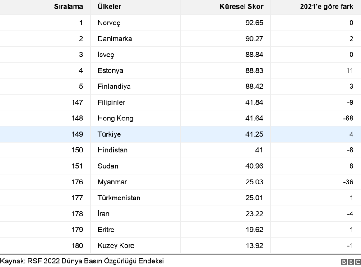The height and width of the screenshot is (267, 361).
Task: Click the Hindistan score of 41
Action: (259, 150)
